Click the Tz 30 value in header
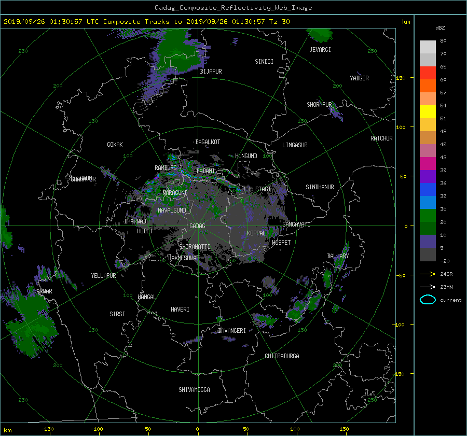Image resolution: width=467 pixels, height=436 pixels. (279, 22)
